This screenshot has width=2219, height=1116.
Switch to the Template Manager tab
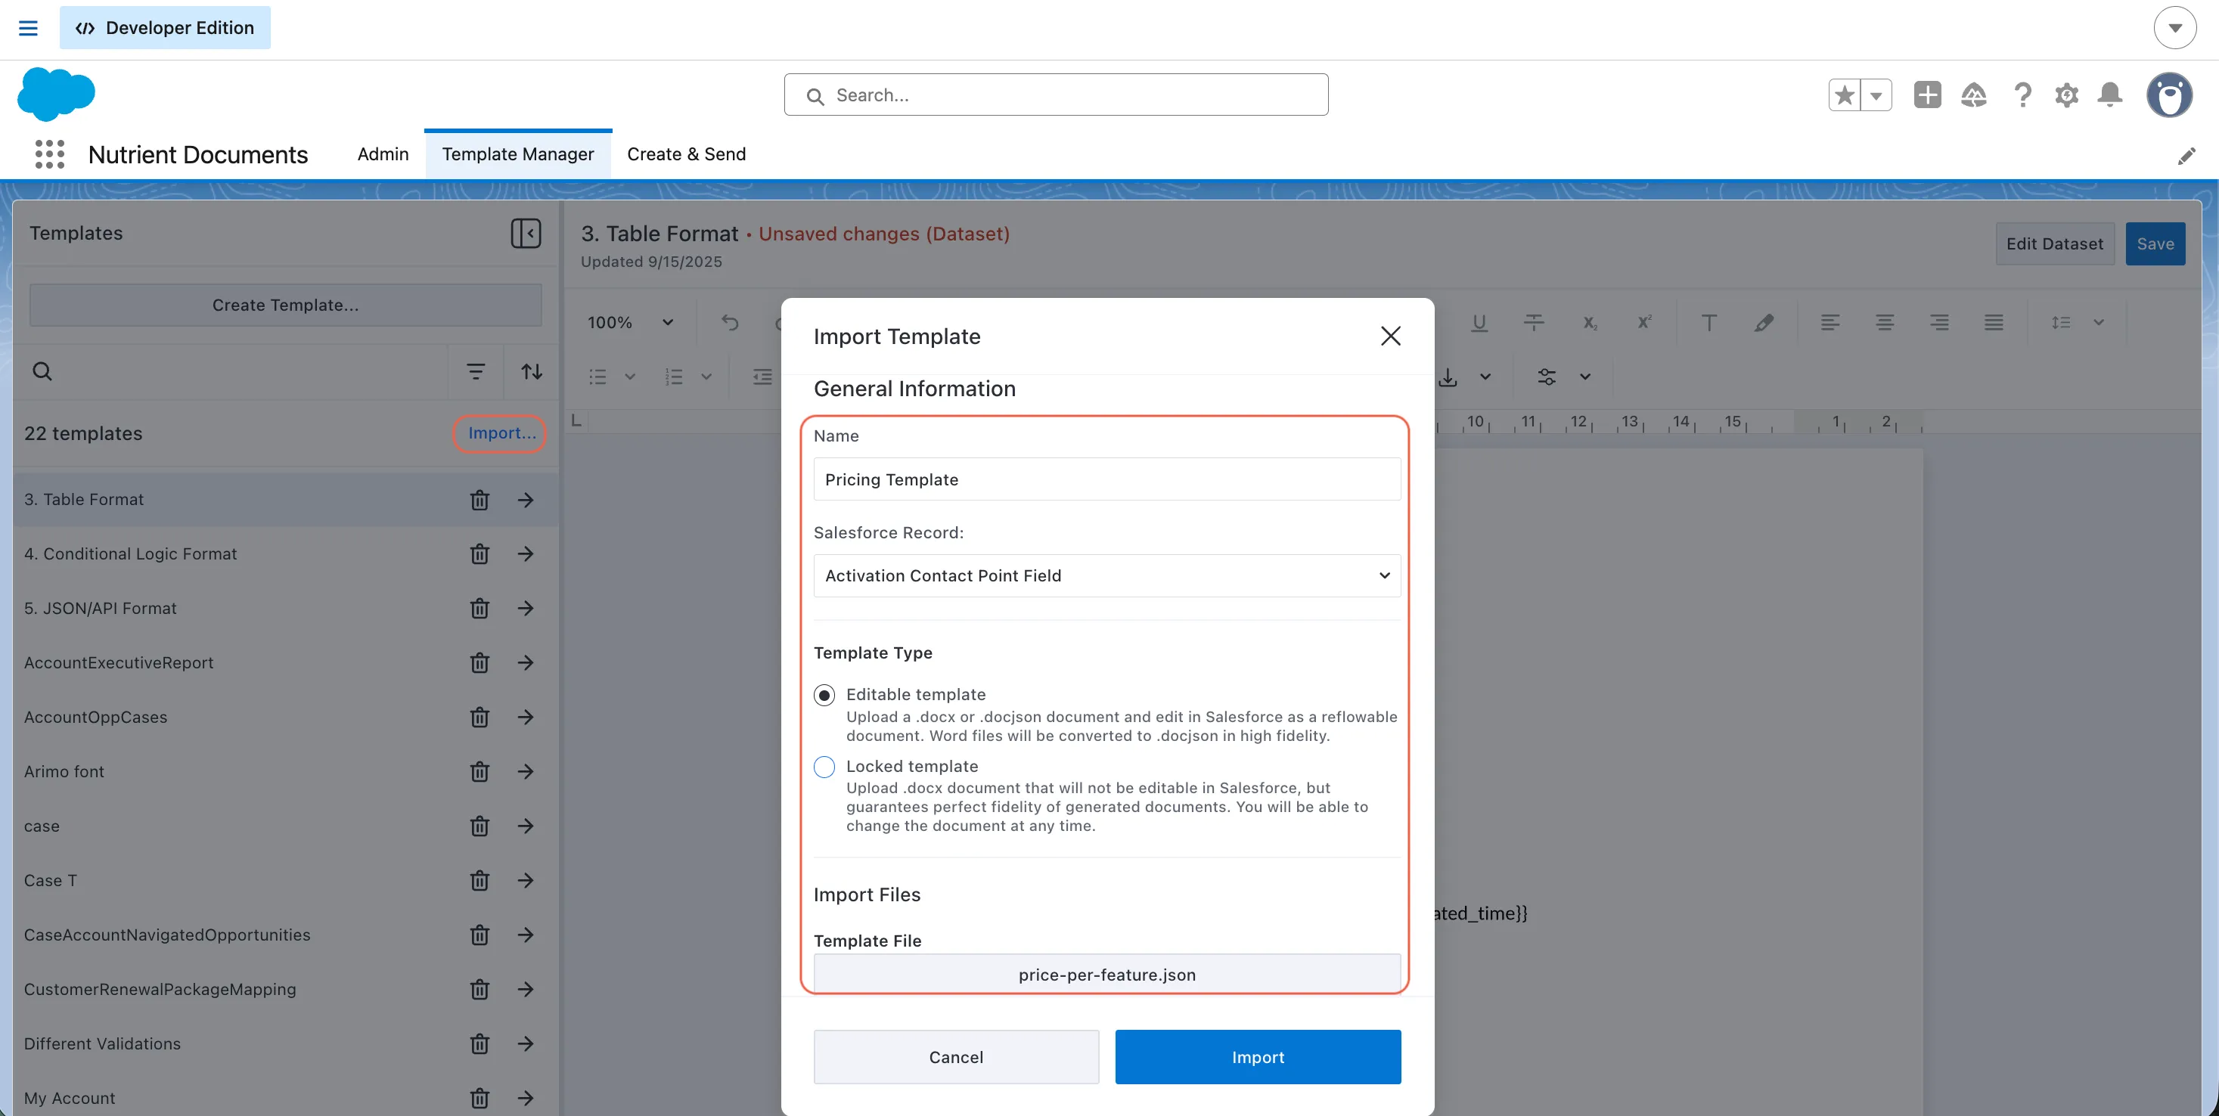518,154
